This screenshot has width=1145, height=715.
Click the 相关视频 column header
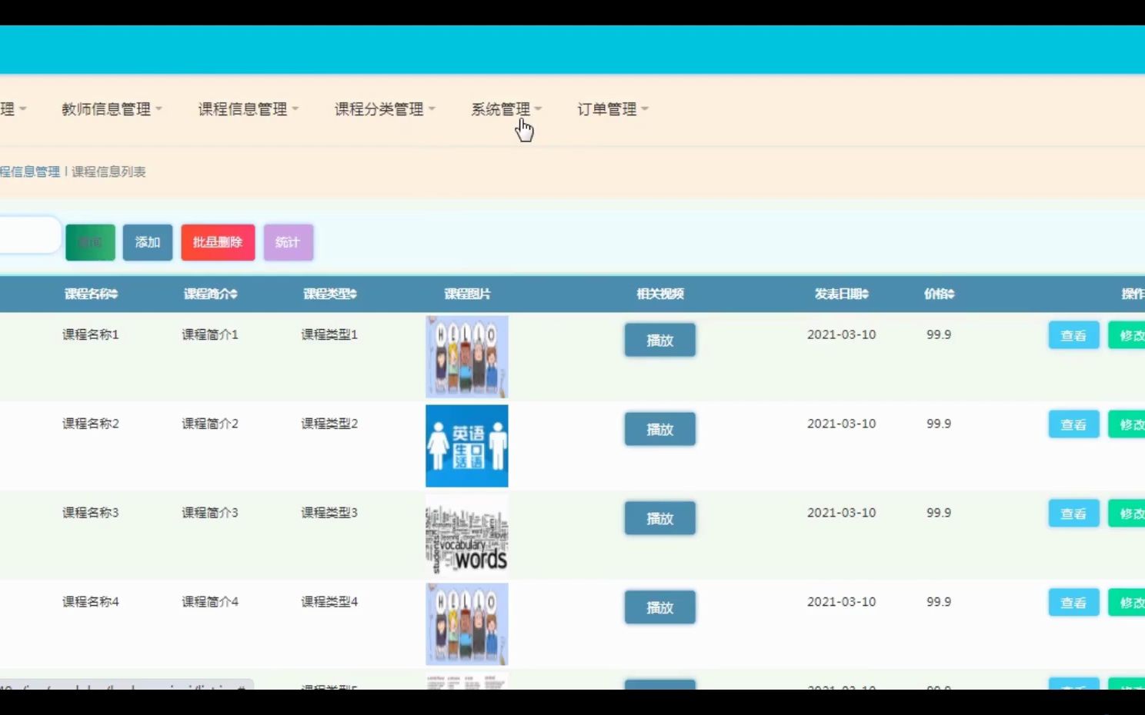[660, 294]
